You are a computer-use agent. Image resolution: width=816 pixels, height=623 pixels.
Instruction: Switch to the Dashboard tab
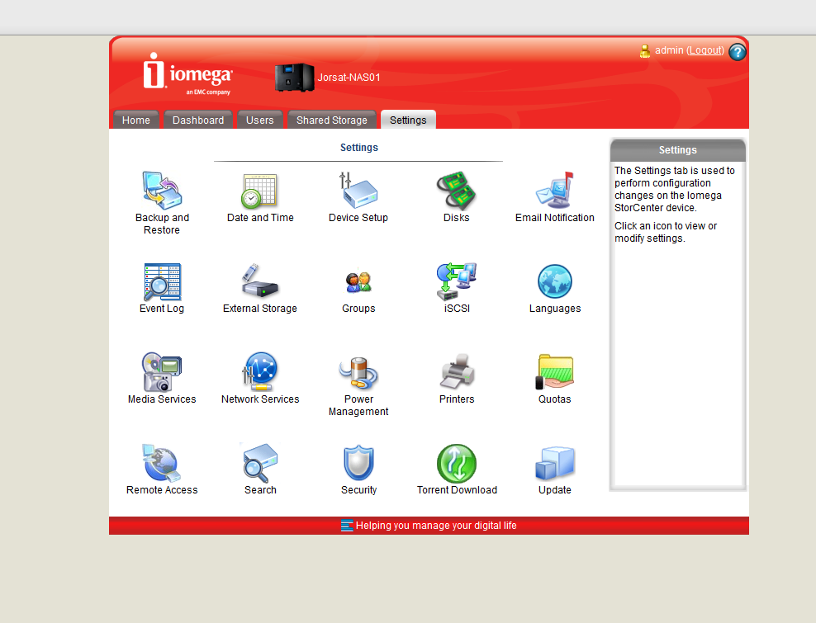point(198,120)
